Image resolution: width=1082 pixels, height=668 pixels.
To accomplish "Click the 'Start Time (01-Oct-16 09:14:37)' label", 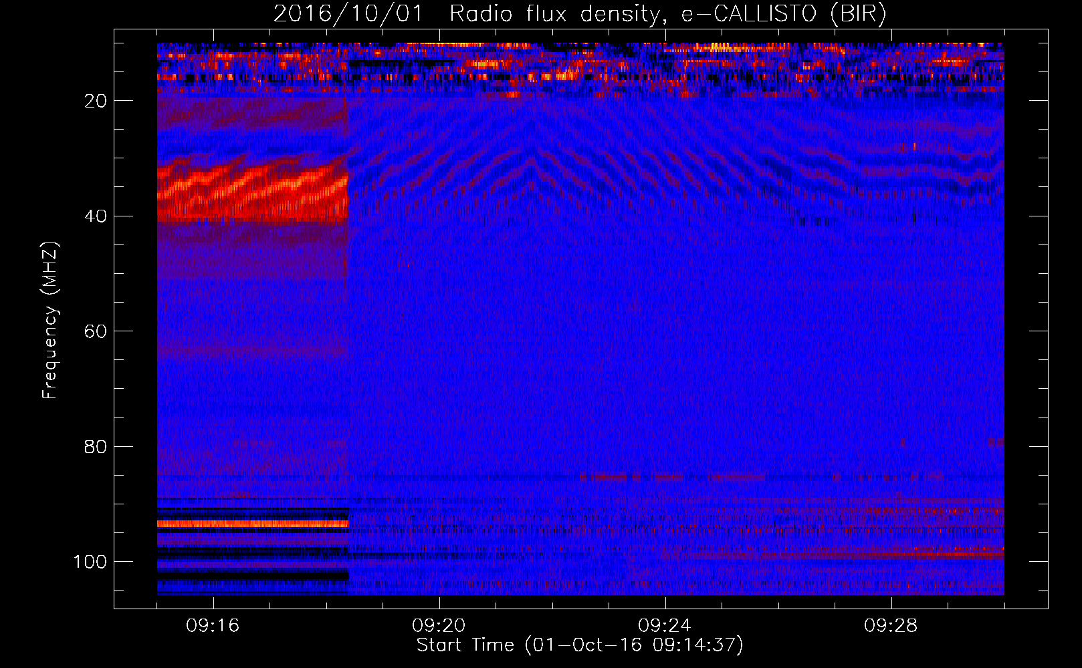I will [580, 645].
